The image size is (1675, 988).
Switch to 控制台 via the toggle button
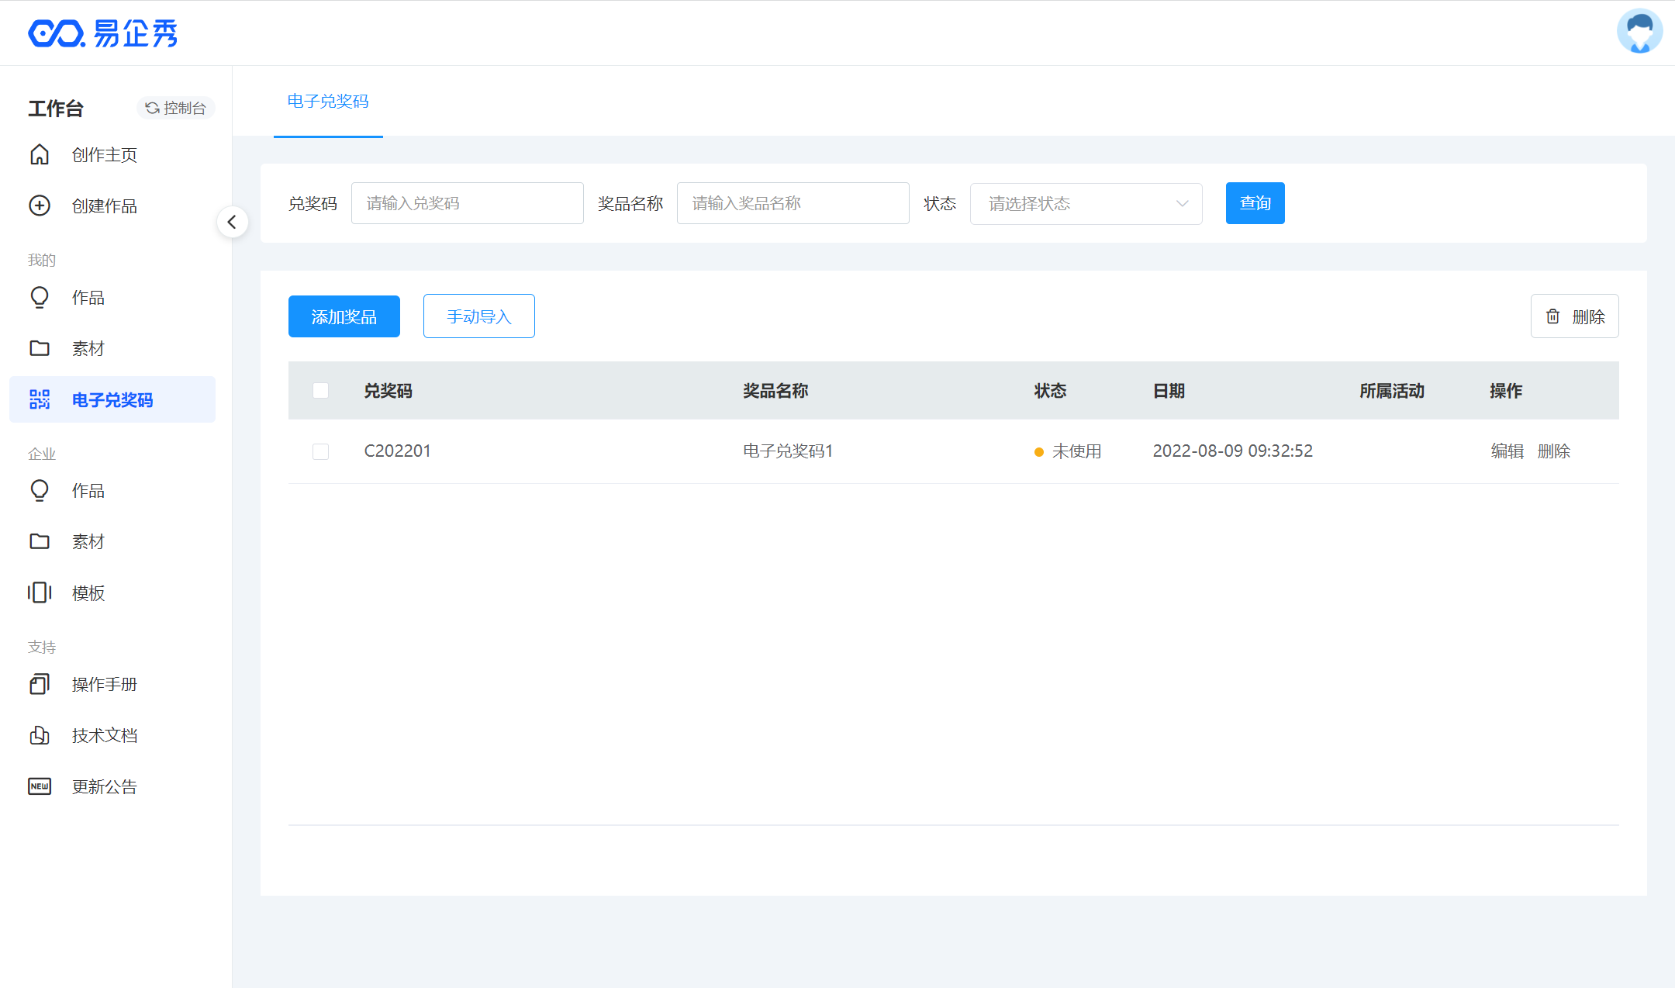coord(176,108)
